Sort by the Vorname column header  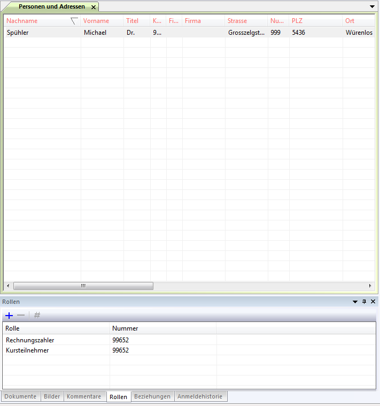pyautogui.click(x=96, y=21)
